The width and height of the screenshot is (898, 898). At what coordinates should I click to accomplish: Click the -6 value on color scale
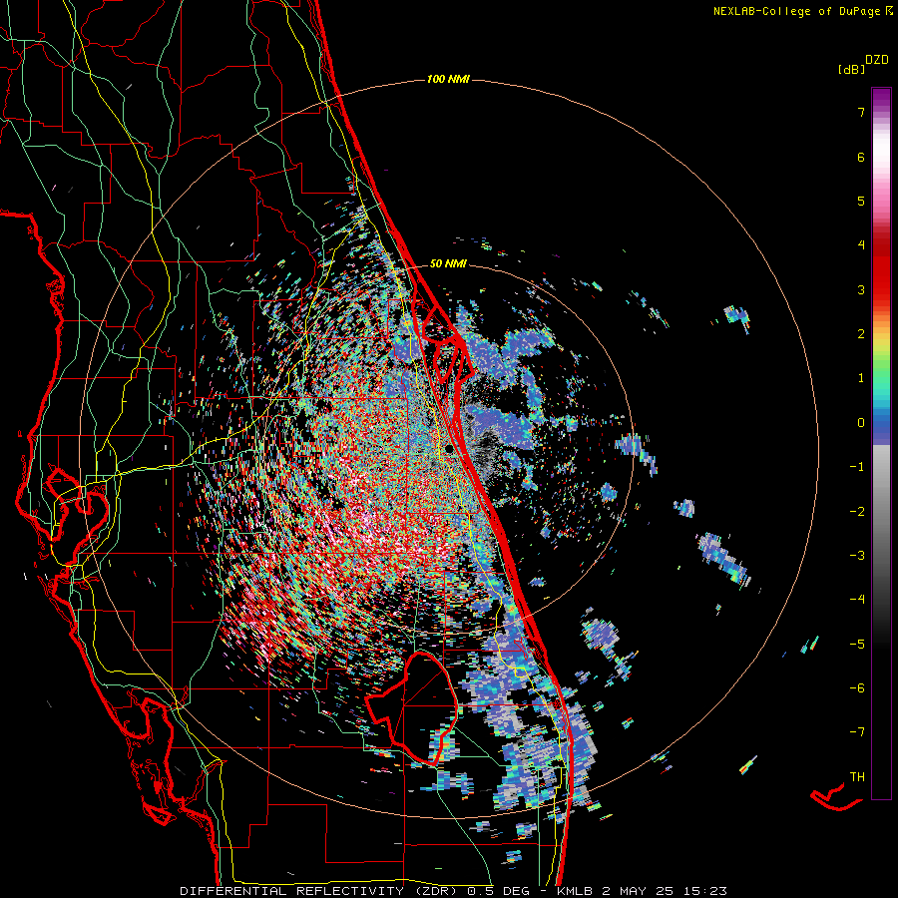point(857,688)
